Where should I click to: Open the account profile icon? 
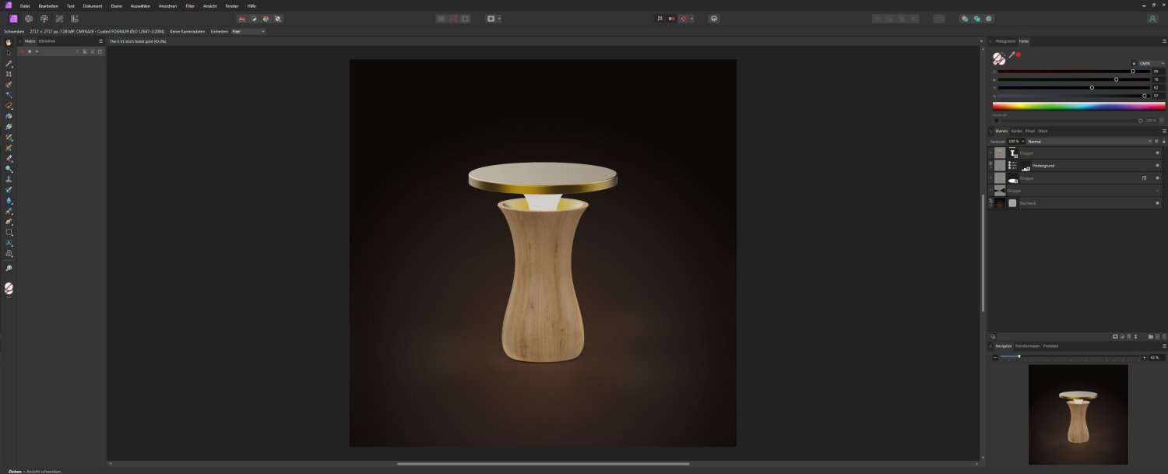pos(1152,18)
